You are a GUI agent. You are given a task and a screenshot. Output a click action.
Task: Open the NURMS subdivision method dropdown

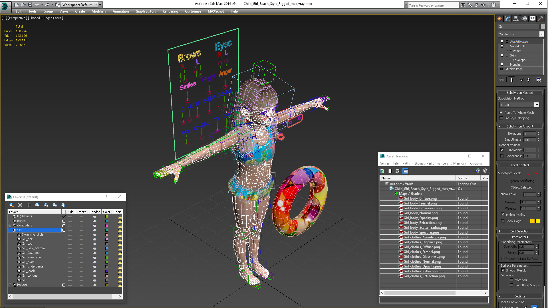pos(537,105)
